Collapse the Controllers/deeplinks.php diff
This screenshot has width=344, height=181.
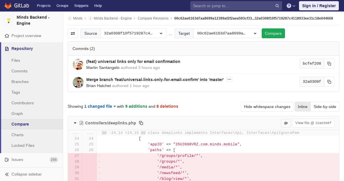(75, 123)
